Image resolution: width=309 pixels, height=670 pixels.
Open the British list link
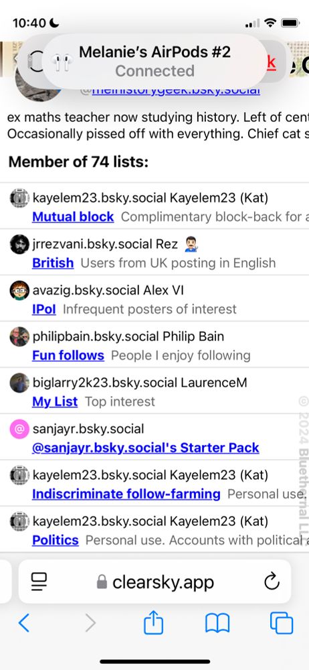click(53, 263)
